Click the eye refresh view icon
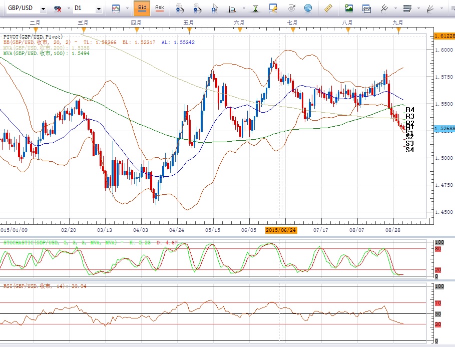Image resolution: width=455 pixels, height=347 pixels. [x=291, y=8]
